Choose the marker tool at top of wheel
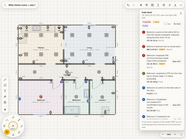The height and width of the screenshot is (139, 186). tap(13, 118)
